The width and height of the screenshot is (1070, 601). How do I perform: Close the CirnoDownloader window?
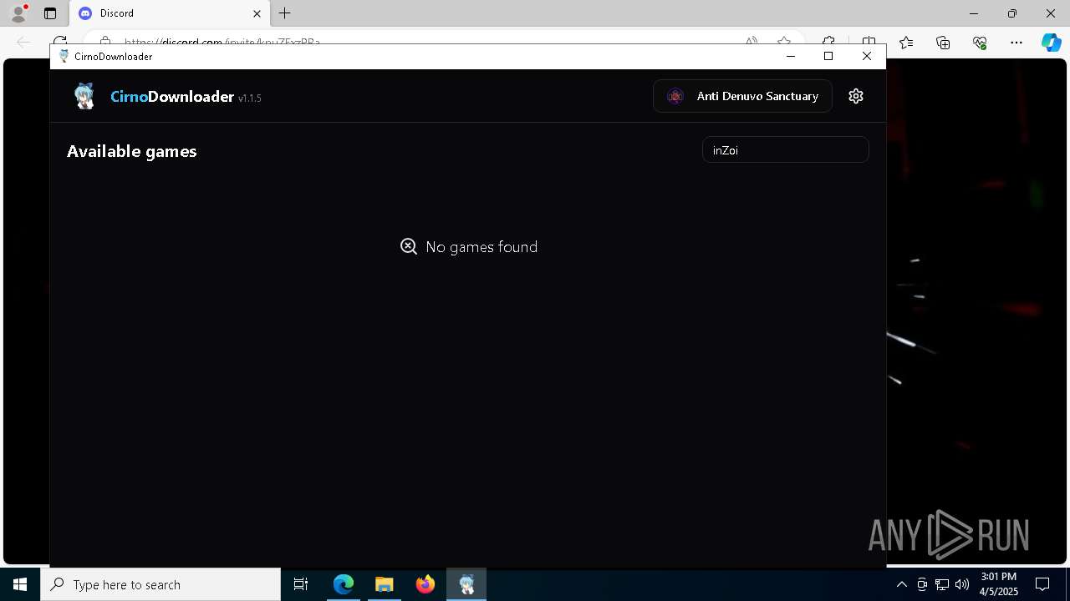point(867,56)
